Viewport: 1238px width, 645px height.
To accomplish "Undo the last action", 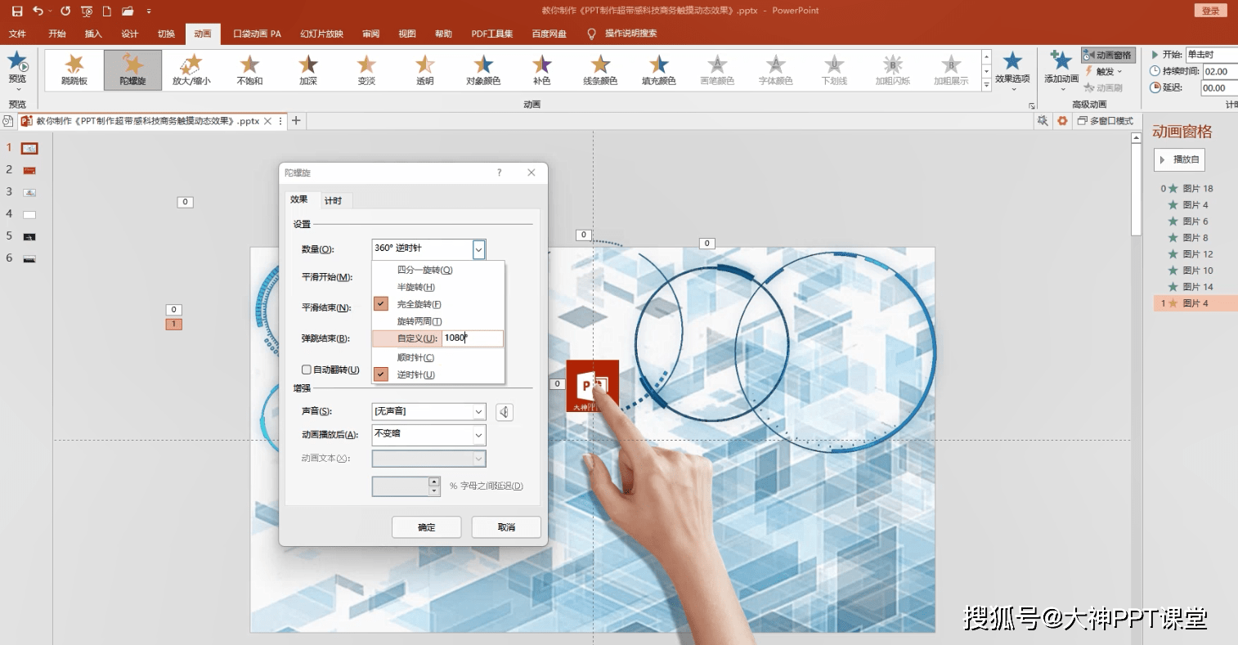I will [38, 11].
